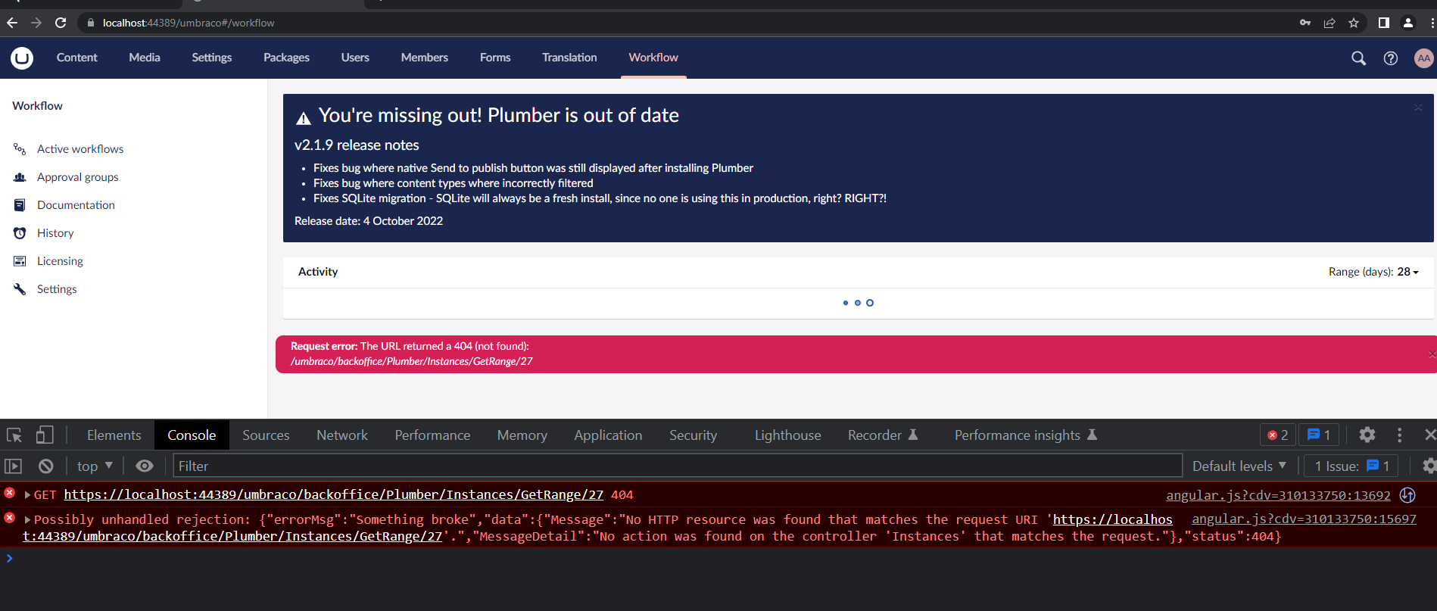Open the Settings section in top nav
Image resolution: width=1437 pixels, height=611 pixels.
pos(212,58)
